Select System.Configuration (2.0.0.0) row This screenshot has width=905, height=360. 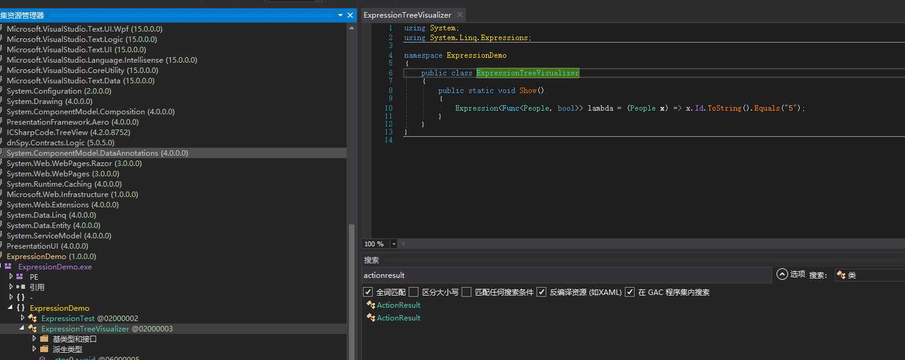click(x=174, y=91)
